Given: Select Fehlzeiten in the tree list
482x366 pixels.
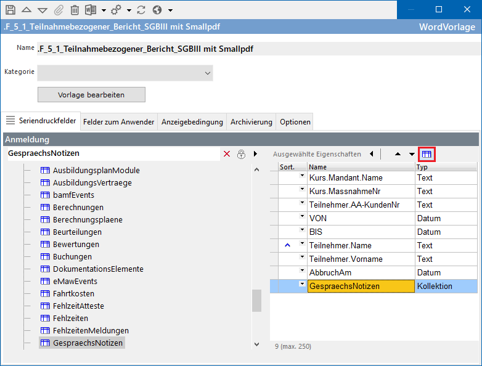Looking at the screenshot, I should (70, 319).
